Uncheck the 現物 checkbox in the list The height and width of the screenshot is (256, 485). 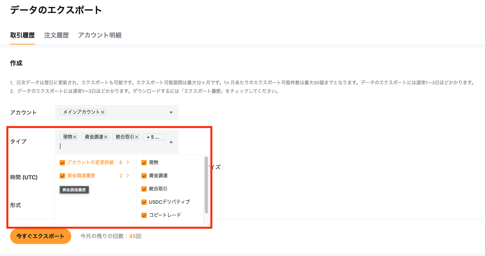144,163
